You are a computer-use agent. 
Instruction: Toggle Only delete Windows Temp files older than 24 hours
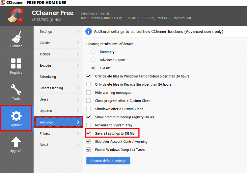pyautogui.click(x=89, y=76)
